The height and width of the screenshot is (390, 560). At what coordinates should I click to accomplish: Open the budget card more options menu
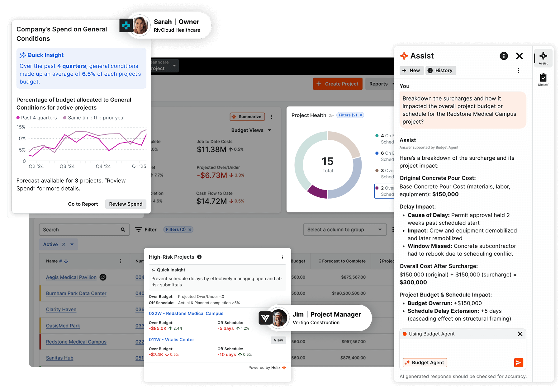click(x=272, y=117)
